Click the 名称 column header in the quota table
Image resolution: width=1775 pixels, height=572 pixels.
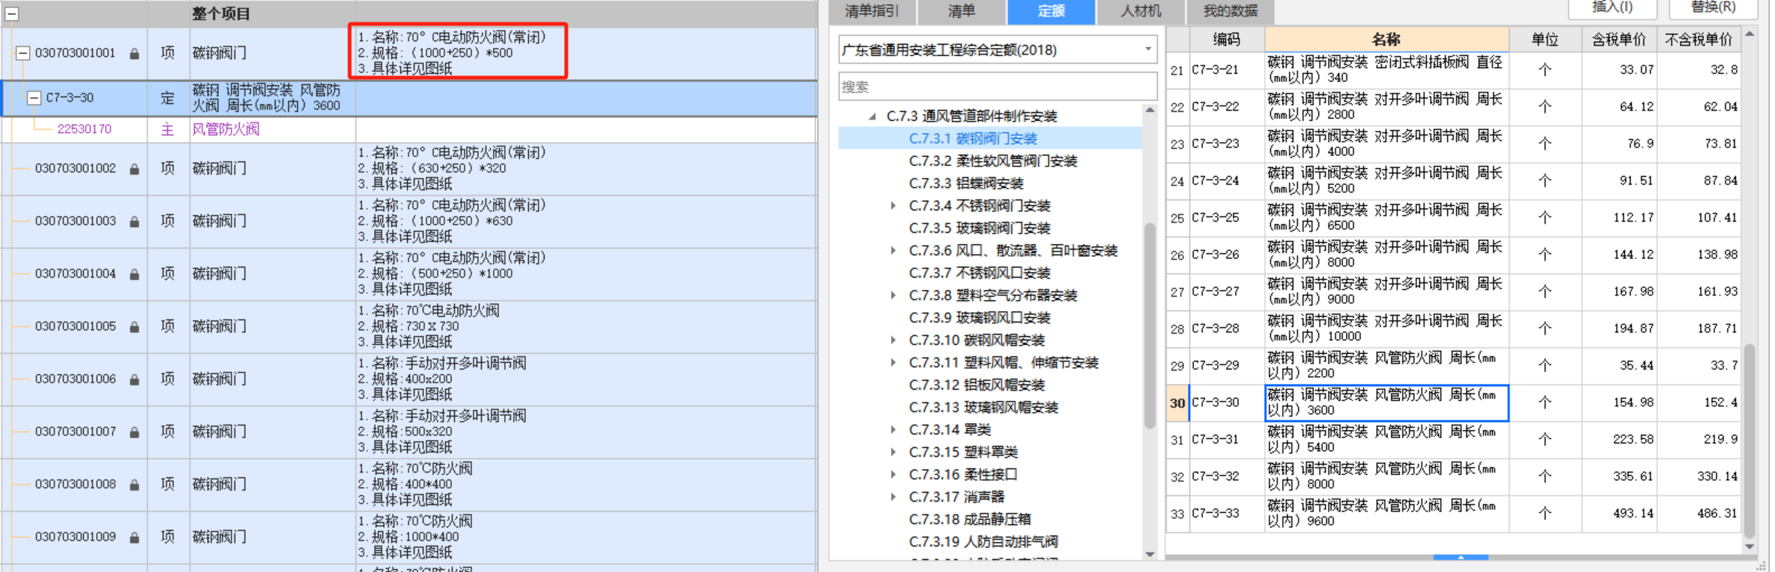(x=1387, y=40)
